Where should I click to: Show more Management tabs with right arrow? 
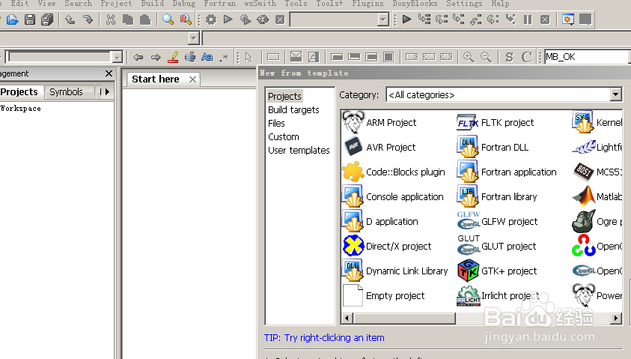coord(108,92)
